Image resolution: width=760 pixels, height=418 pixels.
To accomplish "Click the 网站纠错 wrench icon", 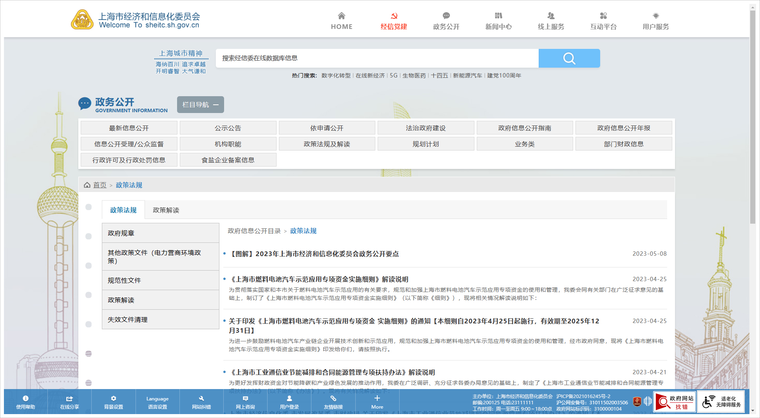I will [201, 399].
